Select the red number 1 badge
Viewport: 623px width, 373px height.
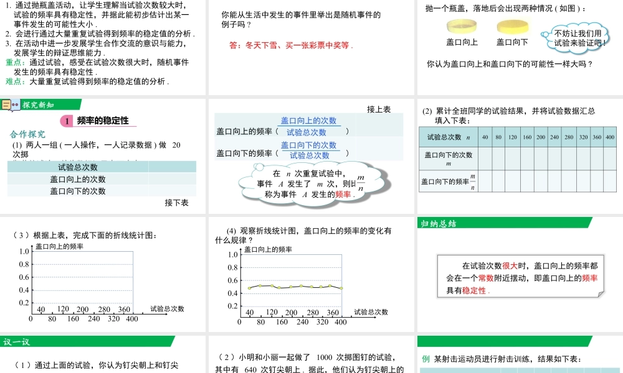coord(67,121)
